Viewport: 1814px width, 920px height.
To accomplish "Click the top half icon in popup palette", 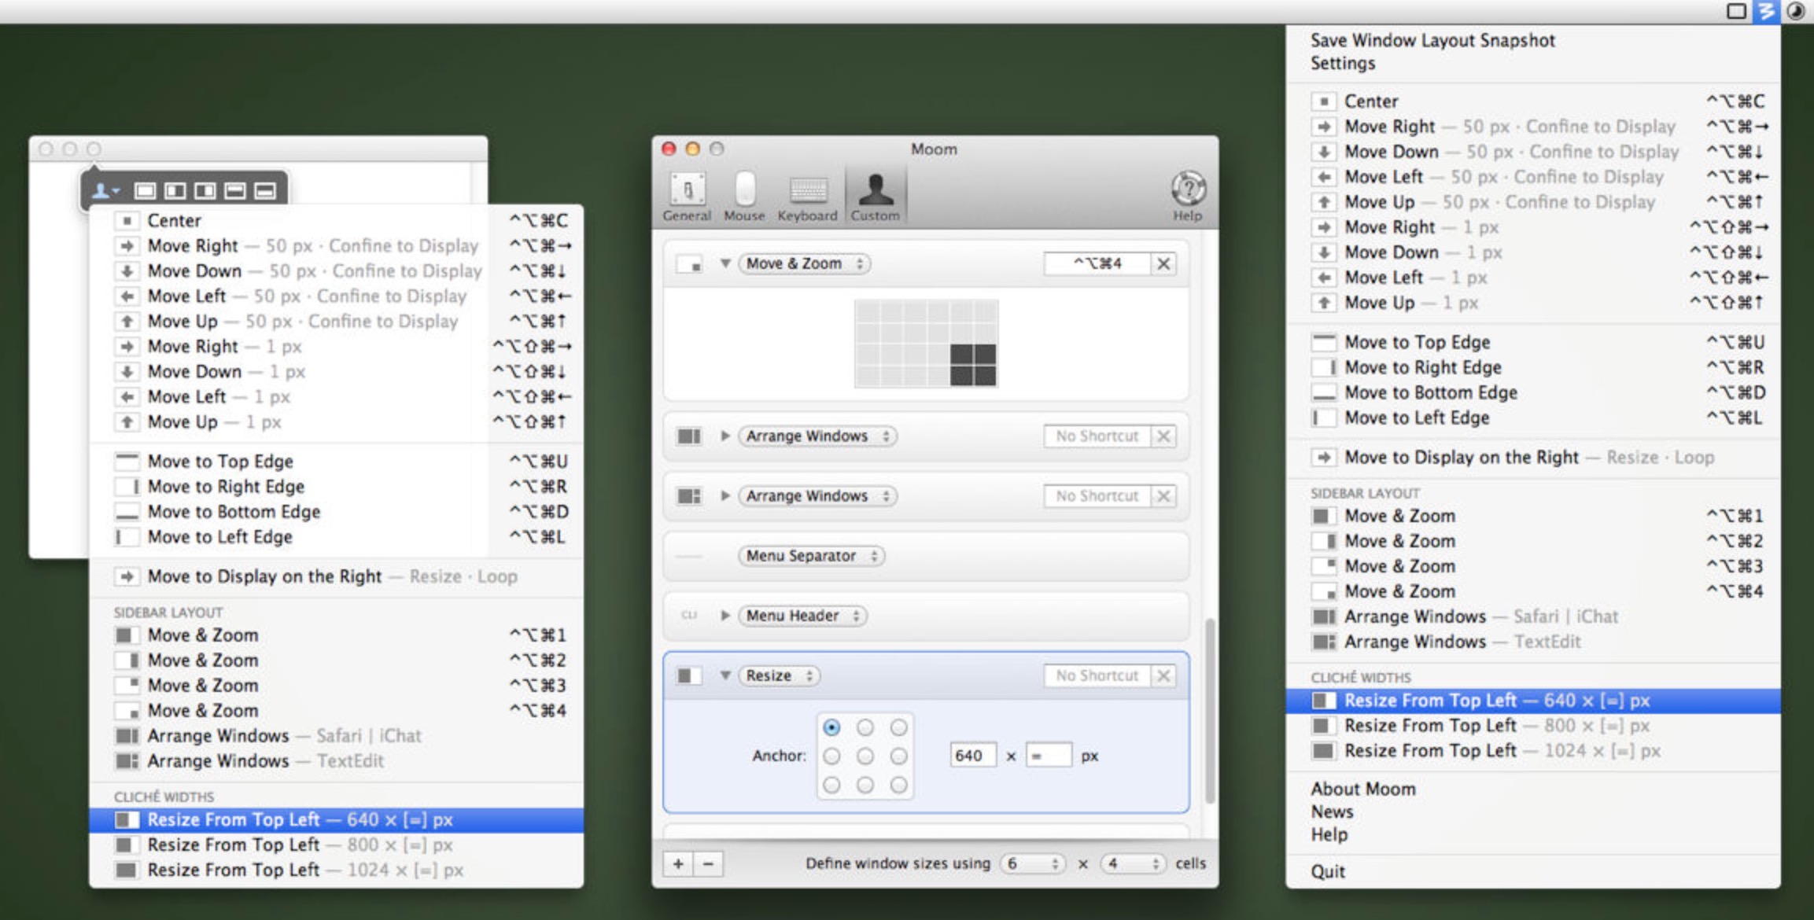I will click(x=234, y=190).
